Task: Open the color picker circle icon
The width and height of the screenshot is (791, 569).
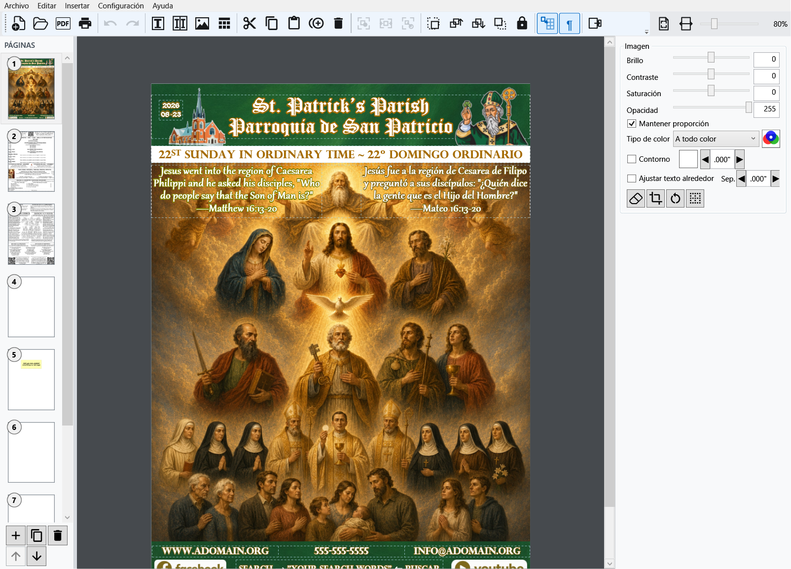Action: pos(771,139)
